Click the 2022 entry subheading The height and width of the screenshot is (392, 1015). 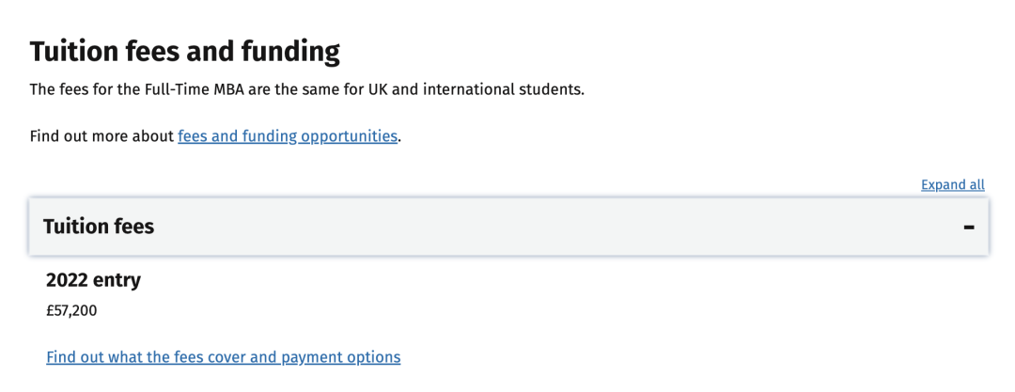93,279
